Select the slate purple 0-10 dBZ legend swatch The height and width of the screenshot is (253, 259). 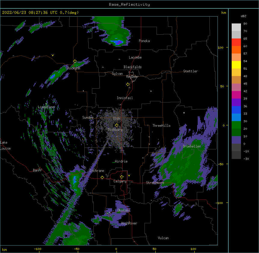click(x=236, y=140)
